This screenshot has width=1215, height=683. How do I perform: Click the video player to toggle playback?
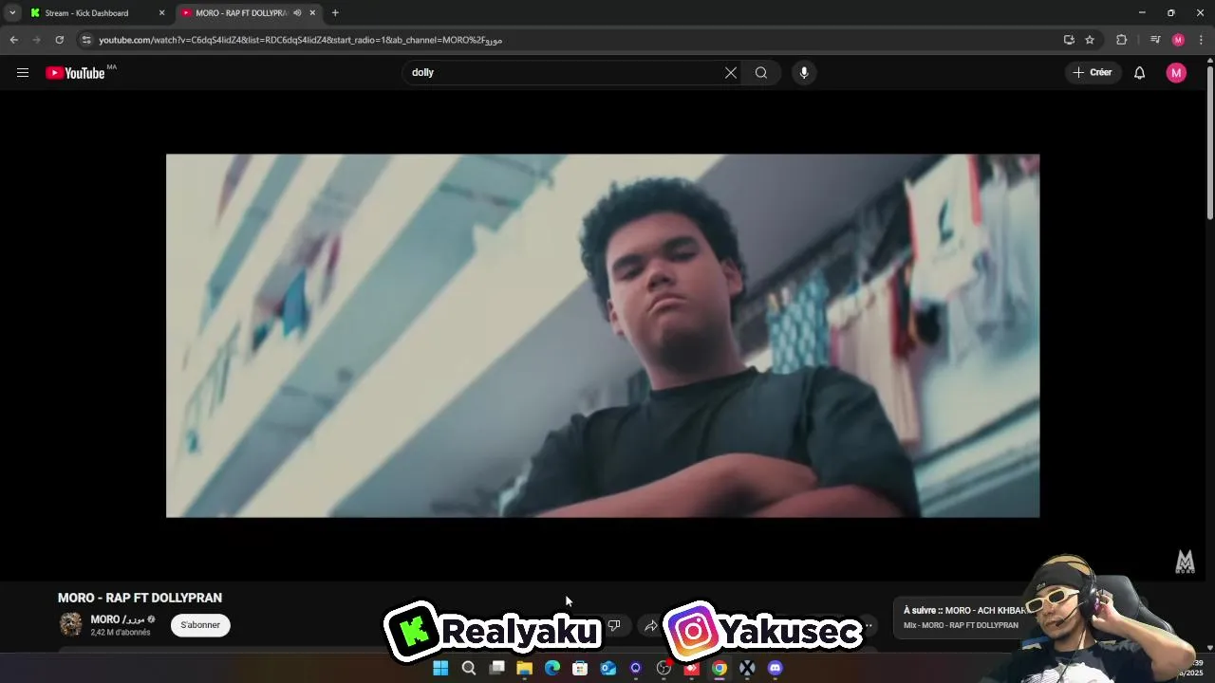coord(603,336)
